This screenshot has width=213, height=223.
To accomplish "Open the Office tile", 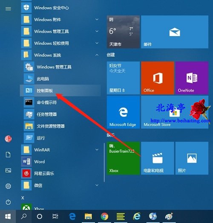I will (158, 78).
